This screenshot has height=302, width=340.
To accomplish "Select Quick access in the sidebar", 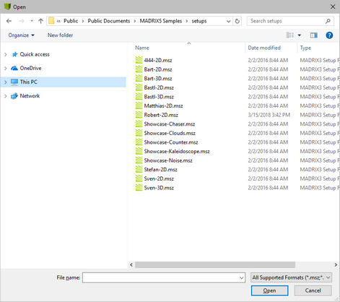I will coord(35,54).
